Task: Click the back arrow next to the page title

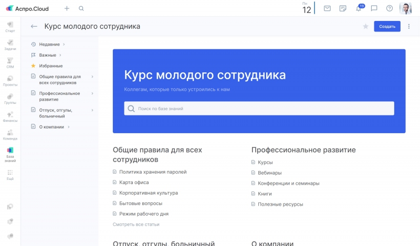Action: pos(34,26)
